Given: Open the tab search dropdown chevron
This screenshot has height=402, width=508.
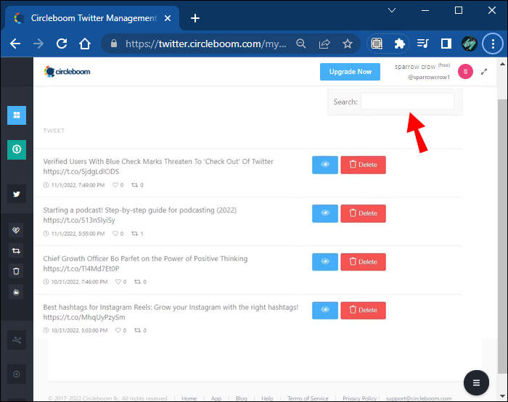Looking at the screenshot, I should tap(392, 10).
